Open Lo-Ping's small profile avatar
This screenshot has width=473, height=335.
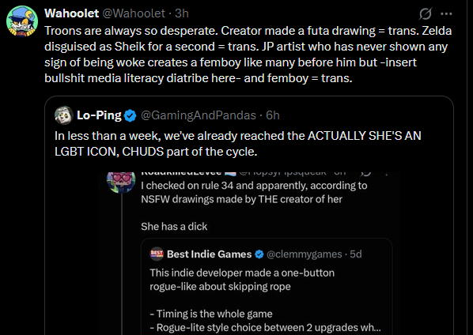point(63,115)
